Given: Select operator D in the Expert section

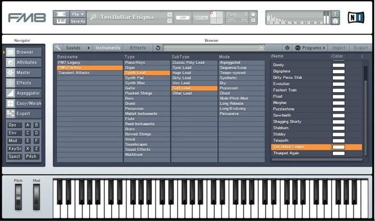Looking at the screenshot, I should [x=36, y=133].
